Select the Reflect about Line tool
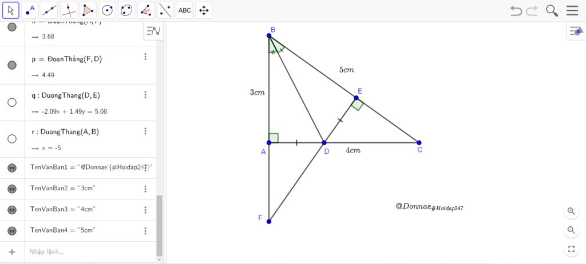Image resolution: width=586 pixels, height=264 pixels. [x=165, y=10]
